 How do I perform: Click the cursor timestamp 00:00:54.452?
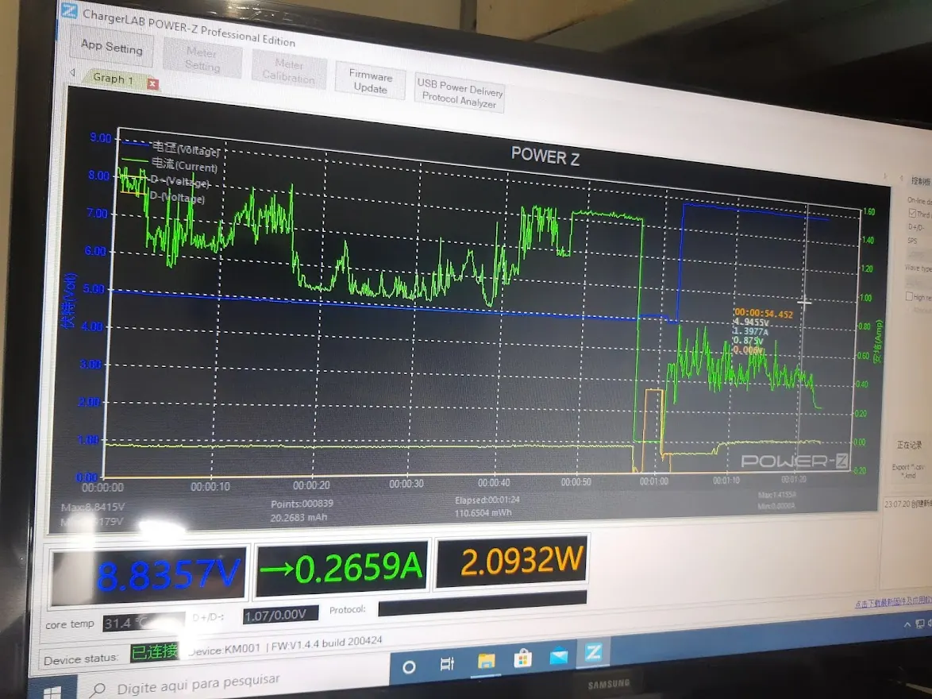[763, 314]
